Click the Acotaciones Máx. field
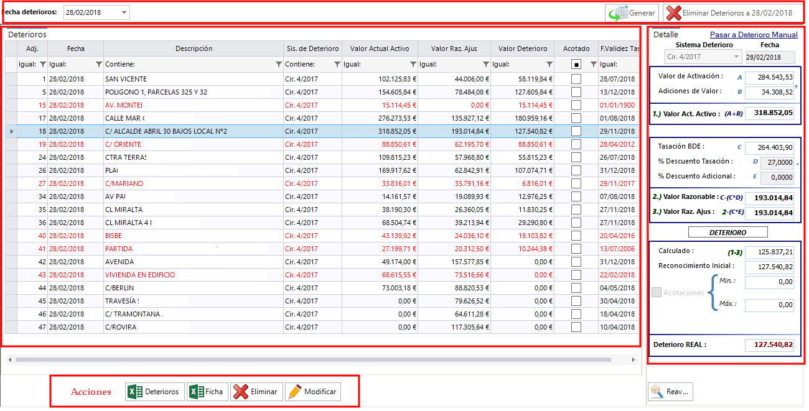 pos(770,305)
